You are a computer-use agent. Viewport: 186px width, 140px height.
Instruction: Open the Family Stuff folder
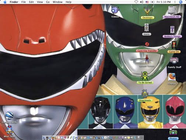click(x=174, y=60)
